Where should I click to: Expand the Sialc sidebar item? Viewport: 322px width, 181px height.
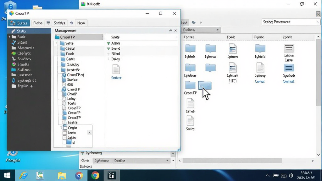coord(9,37)
